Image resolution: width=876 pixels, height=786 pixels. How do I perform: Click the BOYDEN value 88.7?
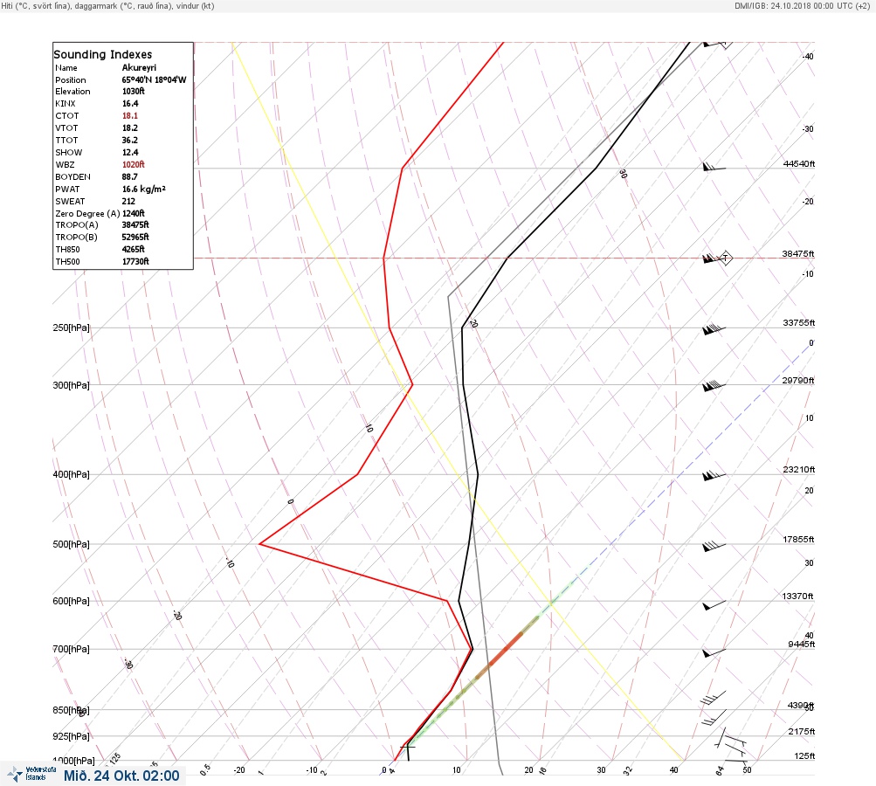[x=130, y=176]
